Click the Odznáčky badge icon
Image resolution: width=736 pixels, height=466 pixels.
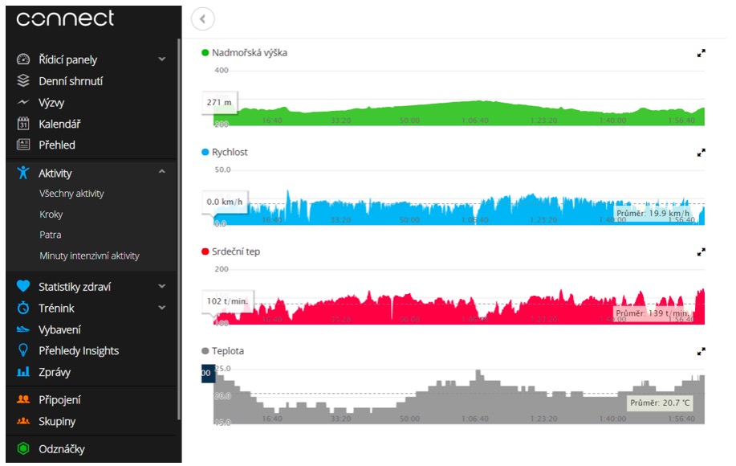23,448
